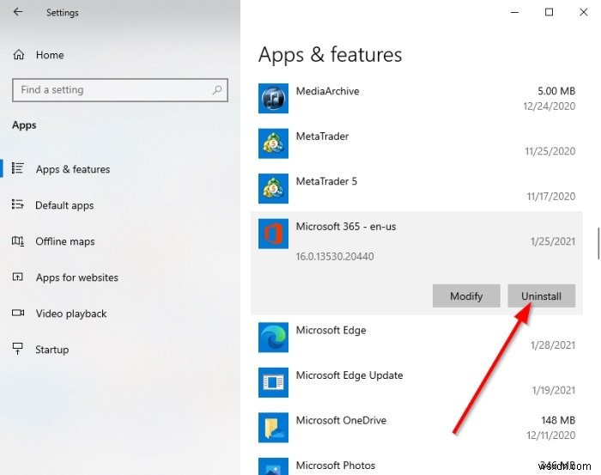
Task: Maximize the Settings window
Action: point(549,12)
